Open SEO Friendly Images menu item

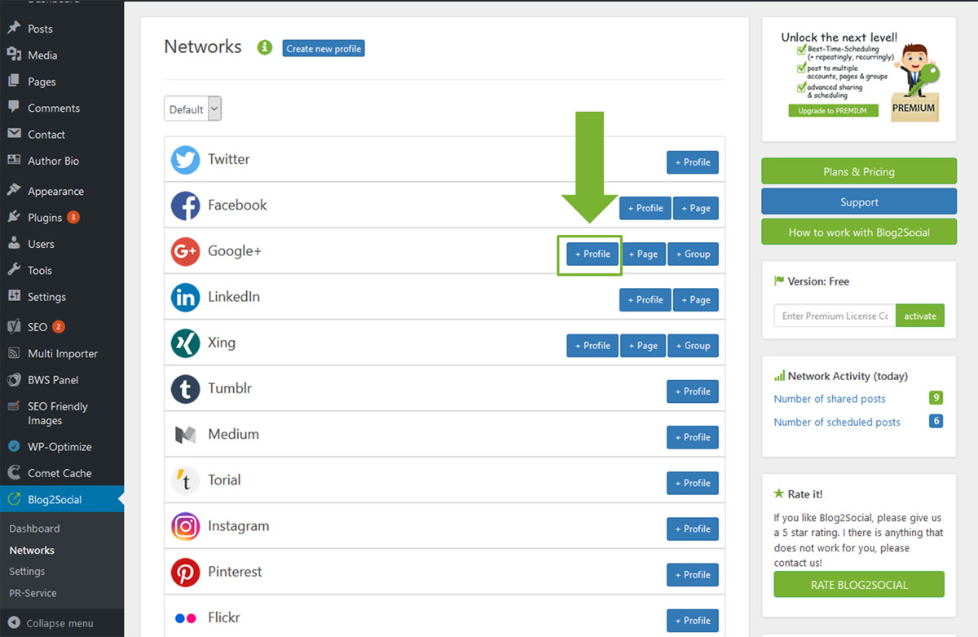(62, 414)
